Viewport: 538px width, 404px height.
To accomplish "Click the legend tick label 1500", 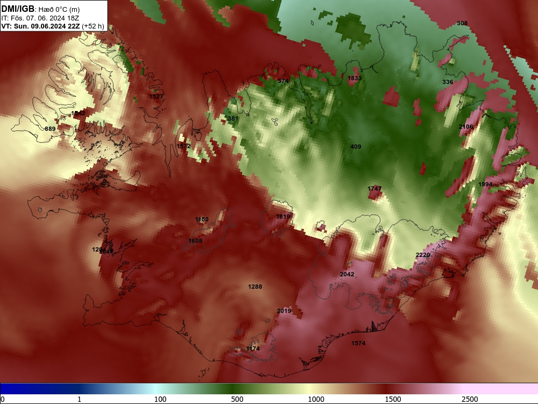I will [x=393, y=399].
